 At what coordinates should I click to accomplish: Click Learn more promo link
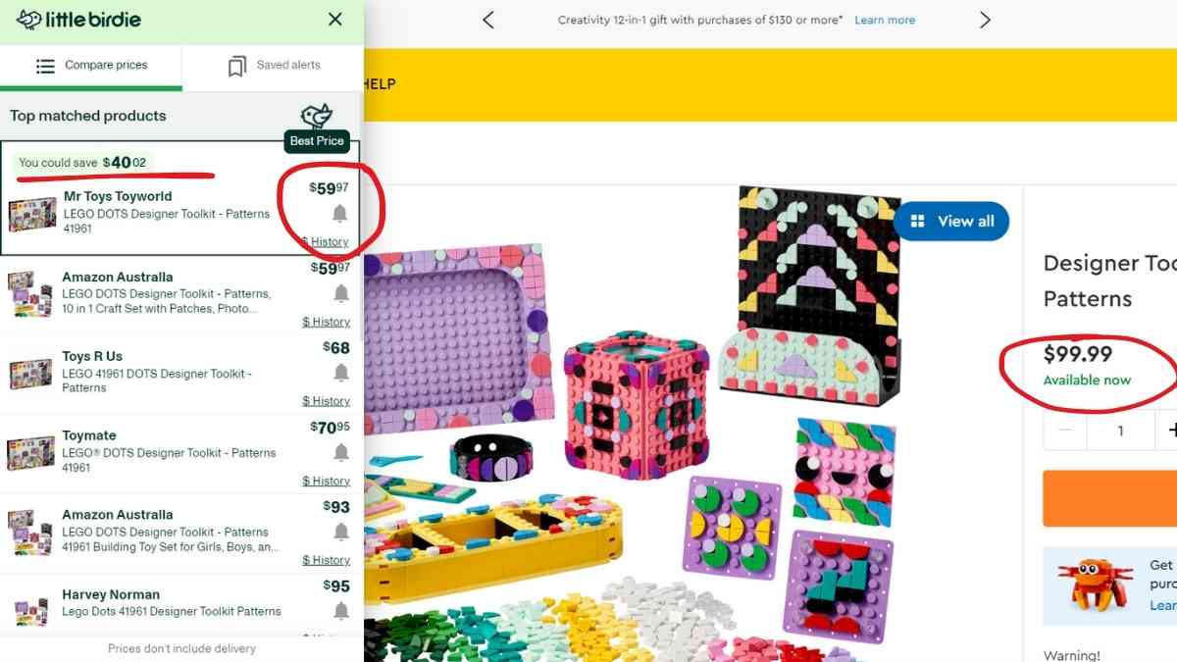click(885, 20)
